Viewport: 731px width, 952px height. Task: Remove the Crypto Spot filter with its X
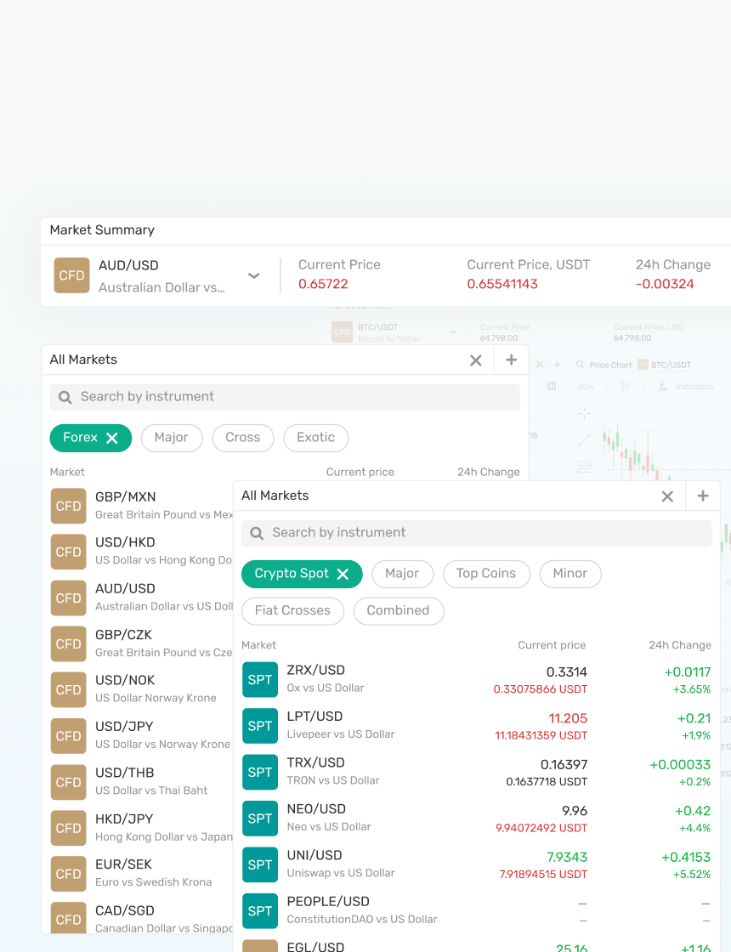(x=343, y=574)
